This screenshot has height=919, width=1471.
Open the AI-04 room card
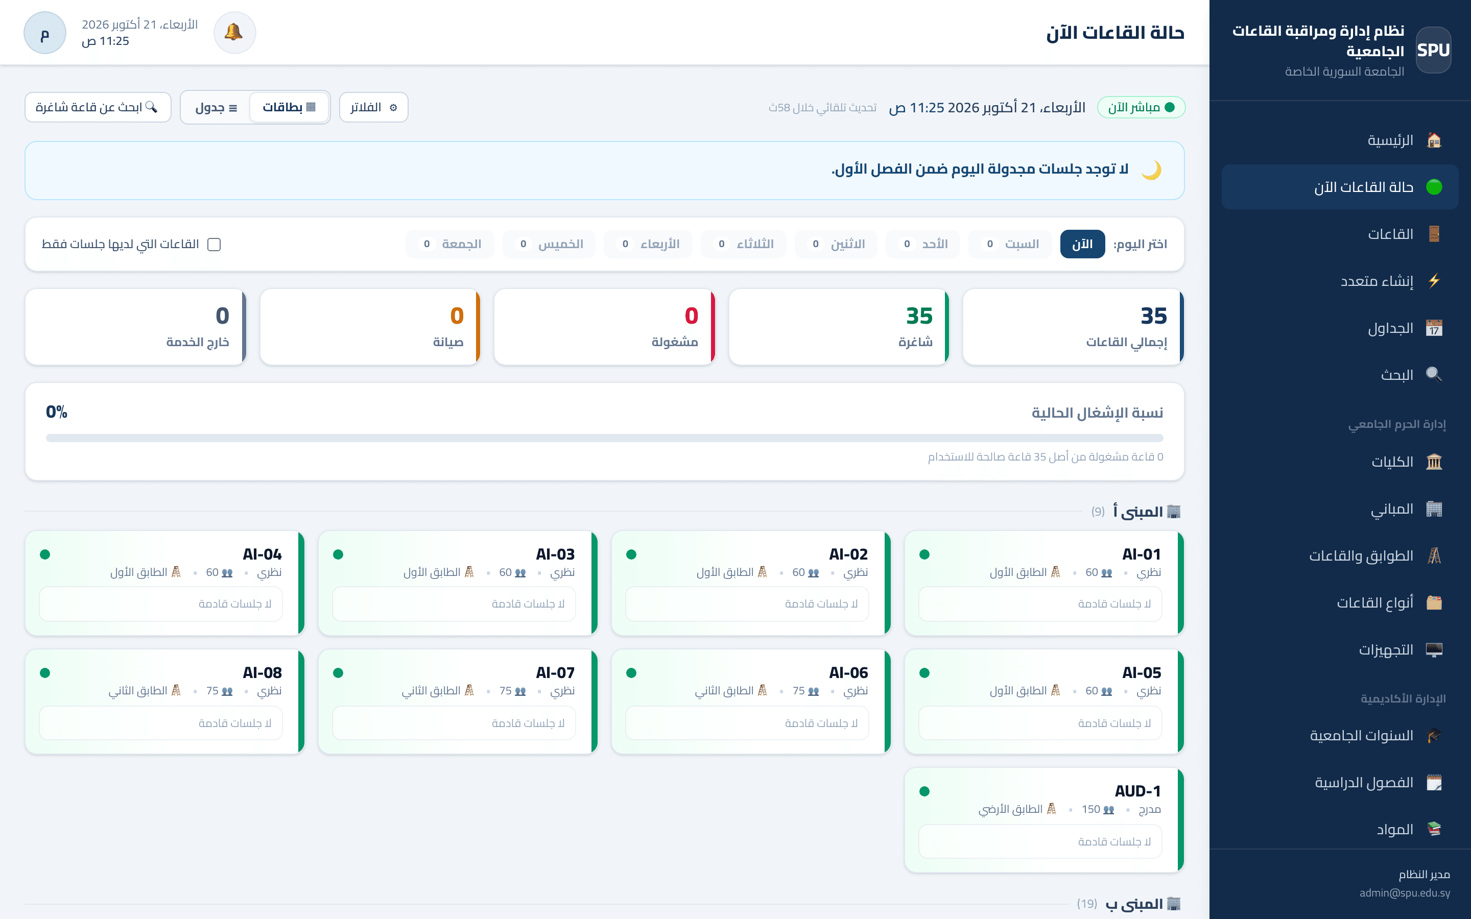pyautogui.click(x=165, y=584)
